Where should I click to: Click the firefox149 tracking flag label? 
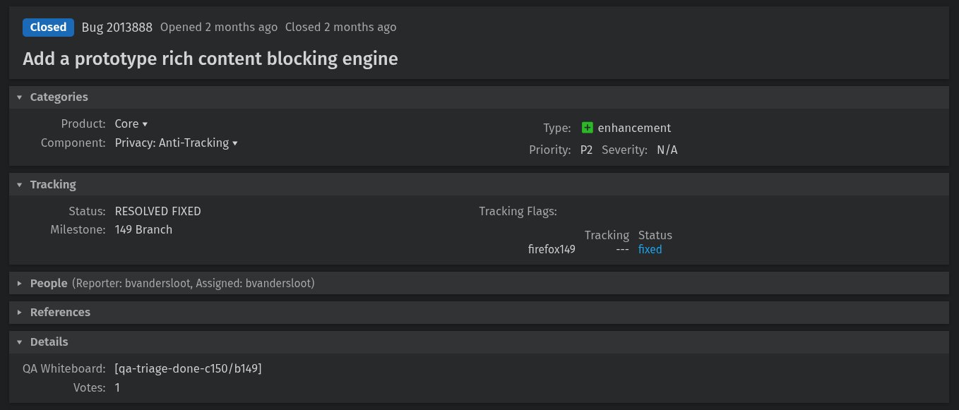click(552, 249)
